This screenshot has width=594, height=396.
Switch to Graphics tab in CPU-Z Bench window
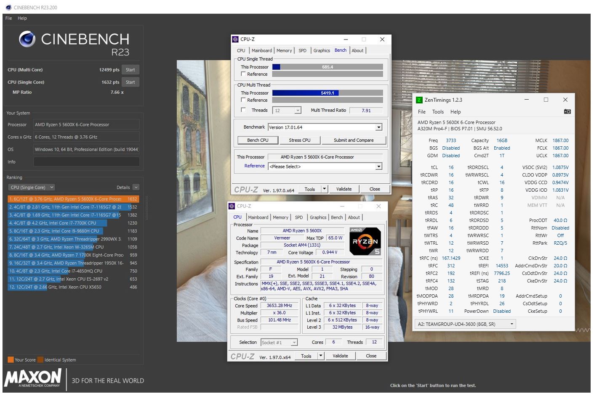[x=322, y=50]
